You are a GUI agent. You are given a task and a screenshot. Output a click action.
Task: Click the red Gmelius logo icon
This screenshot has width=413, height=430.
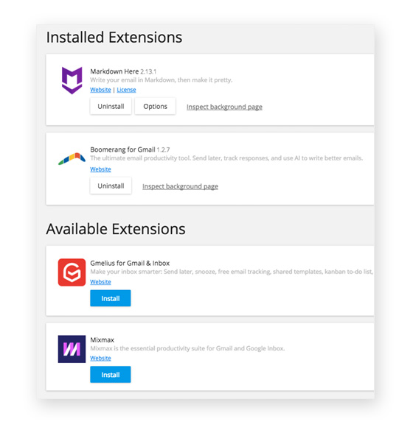tap(72, 272)
